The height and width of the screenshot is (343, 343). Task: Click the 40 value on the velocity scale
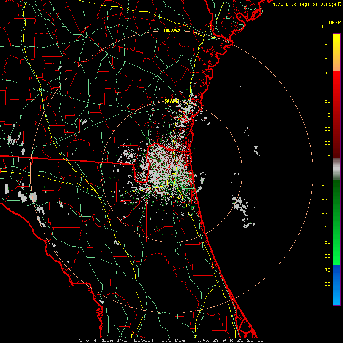tap(327, 115)
